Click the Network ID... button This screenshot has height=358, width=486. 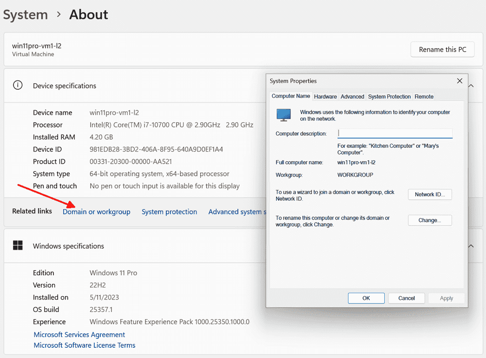[x=430, y=194]
